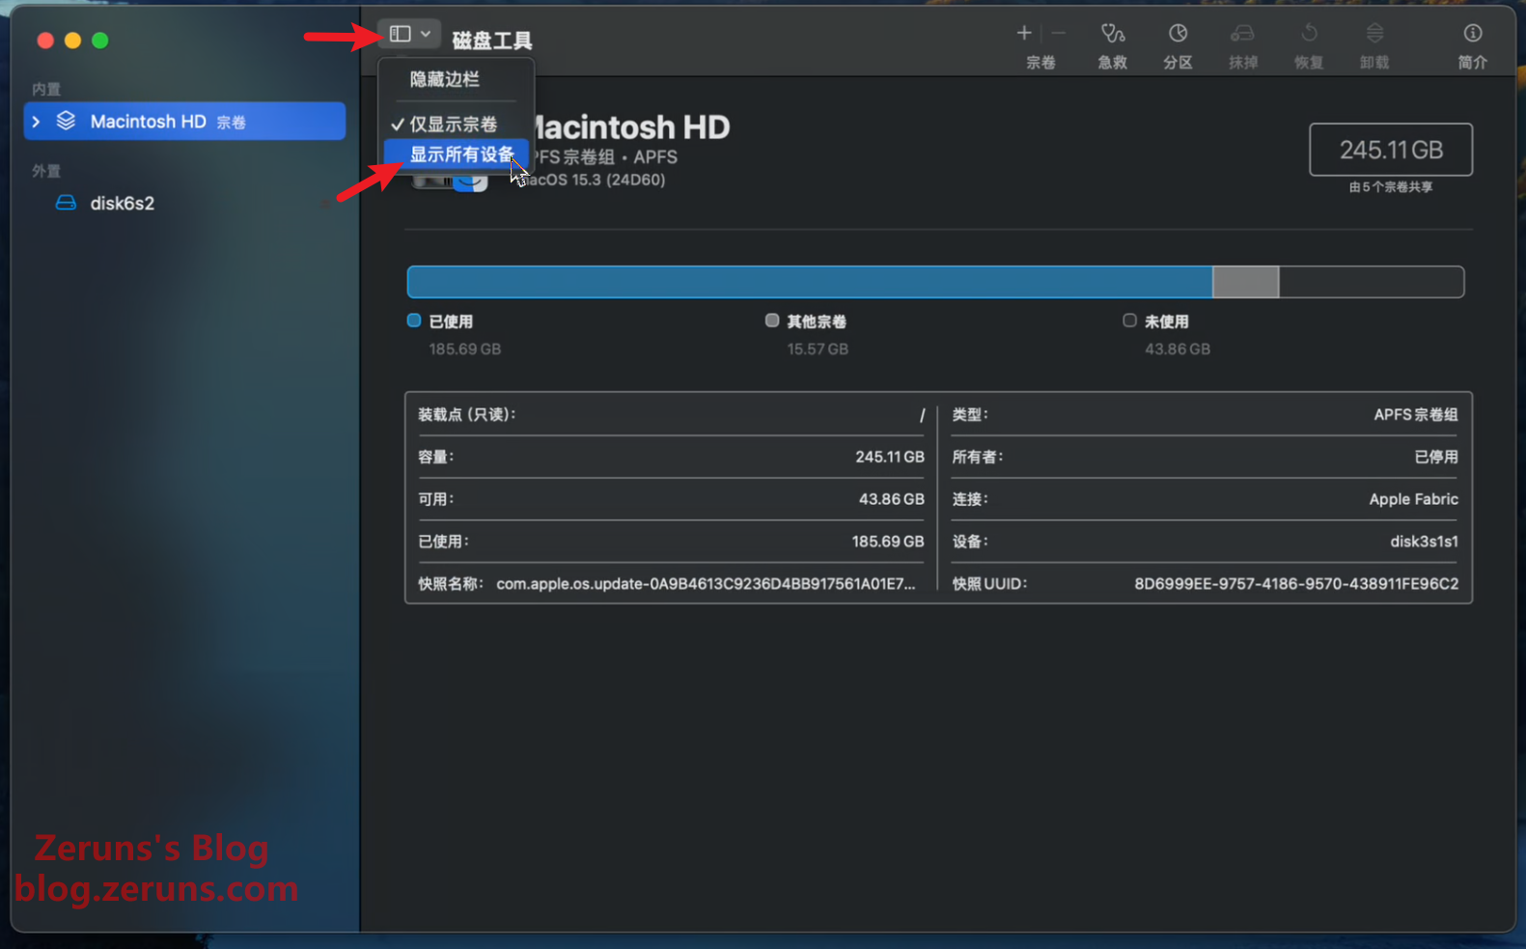Click the 已使用 blue legend swatch
The image size is (1526, 949).
[414, 321]
